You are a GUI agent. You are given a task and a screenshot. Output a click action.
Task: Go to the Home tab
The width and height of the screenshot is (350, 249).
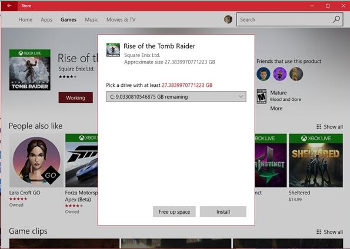(x=25, y=19)
